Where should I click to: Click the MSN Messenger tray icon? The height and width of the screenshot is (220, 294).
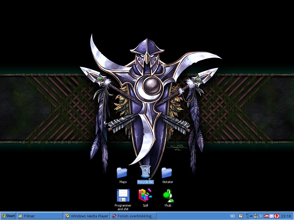[256, 216]
